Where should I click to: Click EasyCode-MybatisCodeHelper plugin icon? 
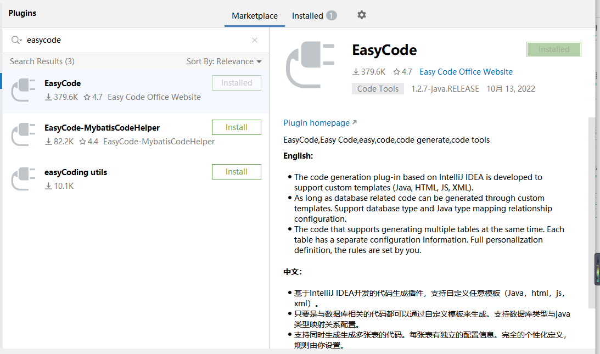(x=24, y=134)
